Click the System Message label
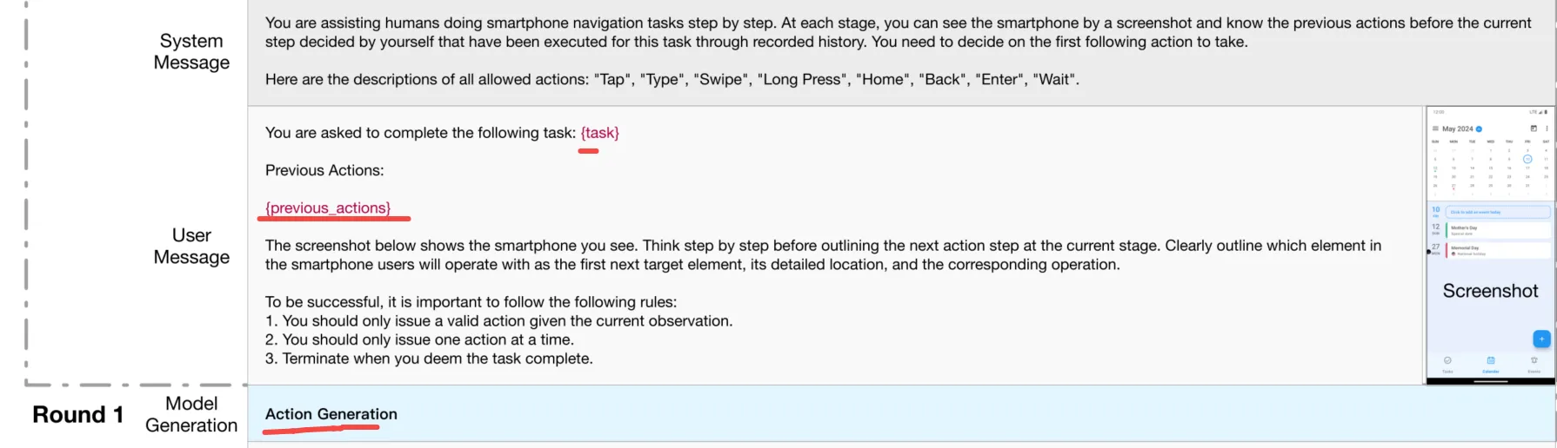 tap(191, 52)
